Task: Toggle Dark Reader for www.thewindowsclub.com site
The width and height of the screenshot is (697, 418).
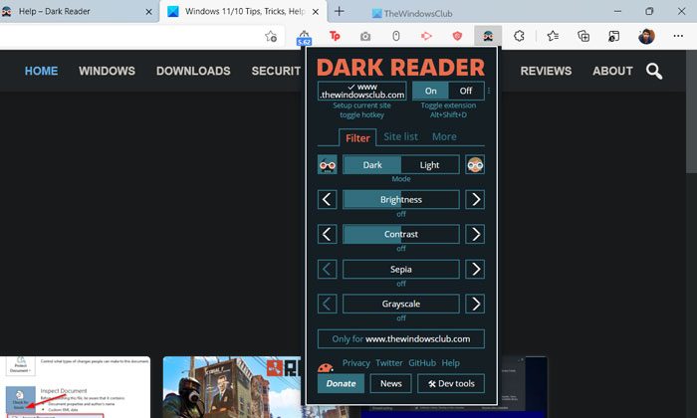Action: click(x=361, y=91)
